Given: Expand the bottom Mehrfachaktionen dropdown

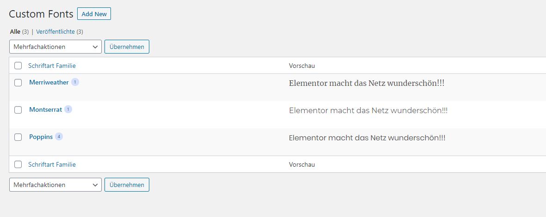Looking at the screenshot, I should coord(55,185).
